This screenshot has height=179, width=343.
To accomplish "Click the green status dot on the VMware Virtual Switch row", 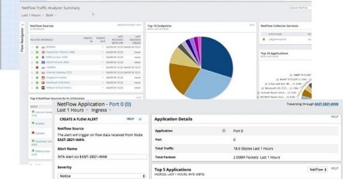I will coord(37,88).
